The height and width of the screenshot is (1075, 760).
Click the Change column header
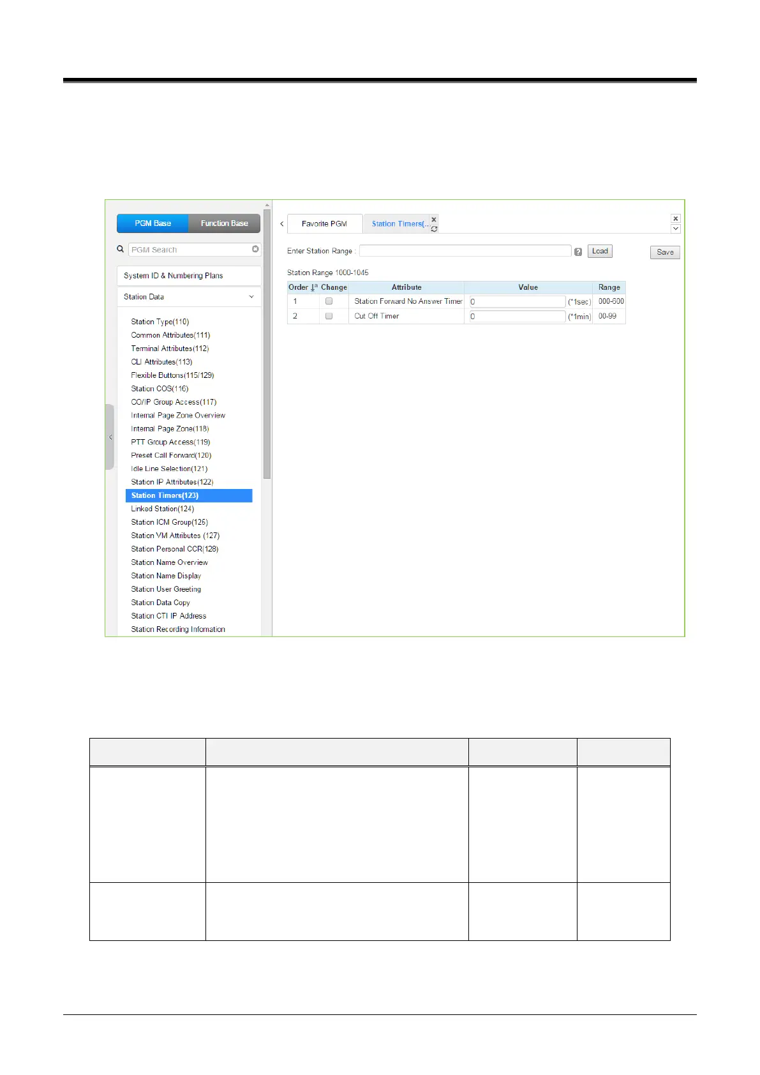(x=334, y=287)
